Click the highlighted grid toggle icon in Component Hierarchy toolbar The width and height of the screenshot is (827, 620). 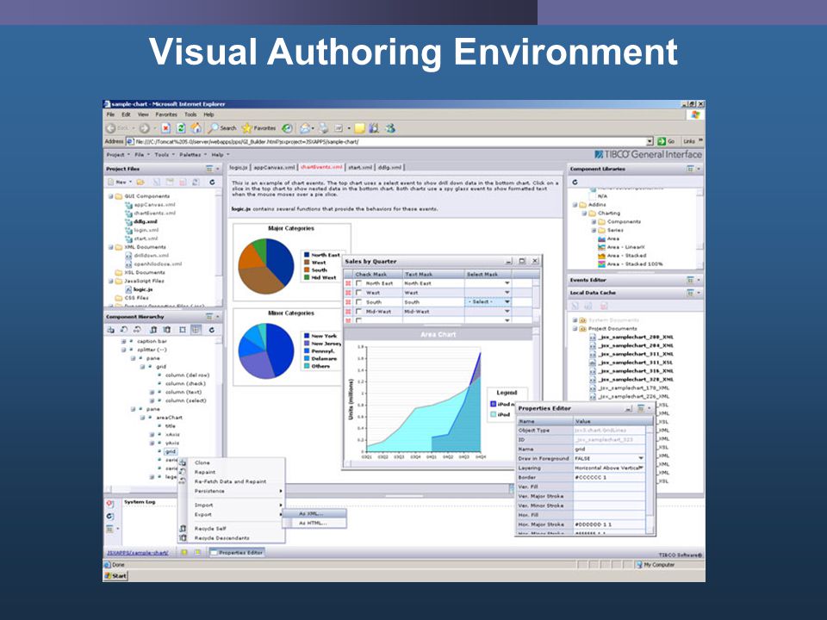click(196, 330)
